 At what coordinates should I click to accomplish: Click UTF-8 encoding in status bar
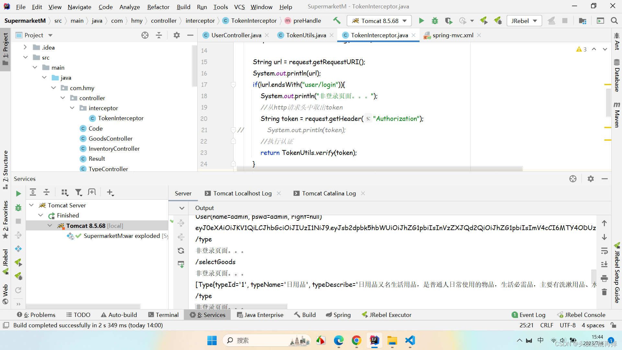(568, 325)
